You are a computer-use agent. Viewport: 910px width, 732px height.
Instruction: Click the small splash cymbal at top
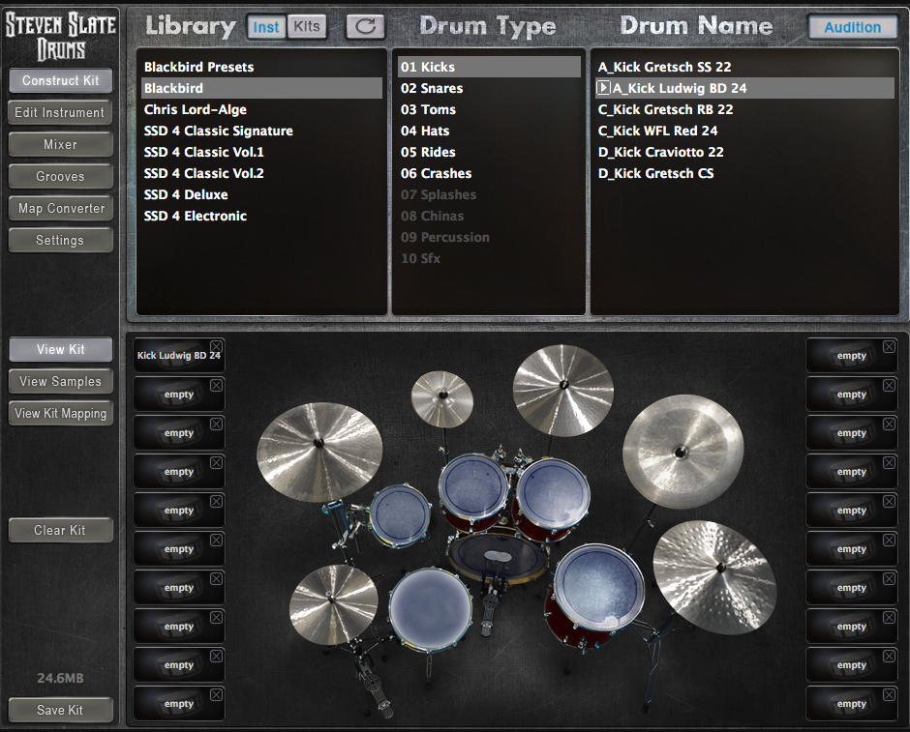(x=442, y=398)
